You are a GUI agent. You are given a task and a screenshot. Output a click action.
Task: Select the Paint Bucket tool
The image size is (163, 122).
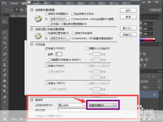coord(5,81)
